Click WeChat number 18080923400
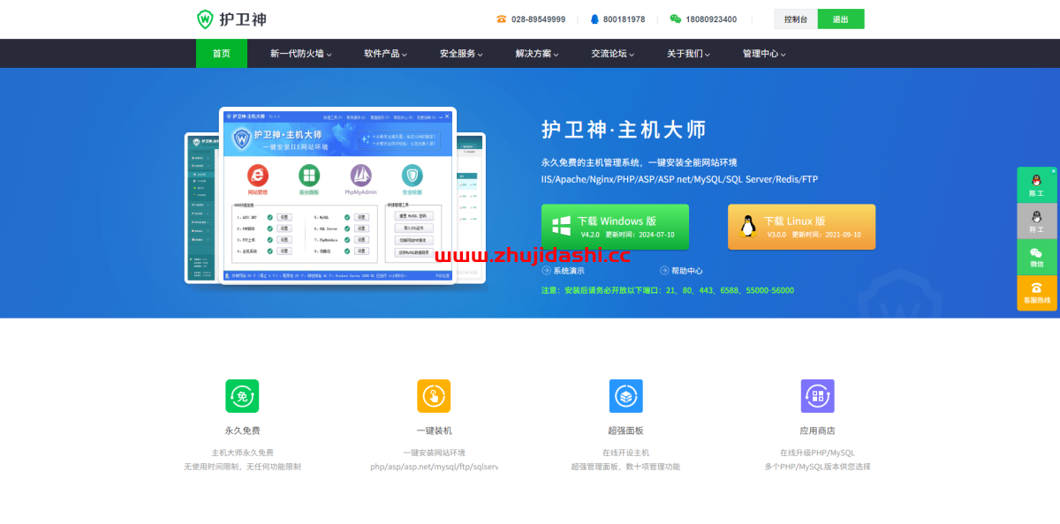 coord(711,19)
